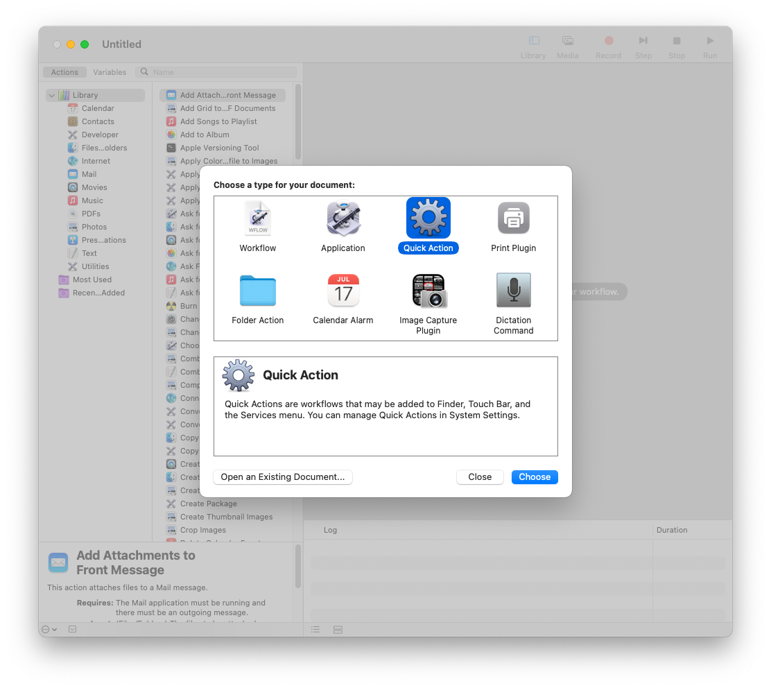The width and height of the screenshot is (771, 688).
Task: Open the action menu at bottom-left
Action: [x=49, y=630]
